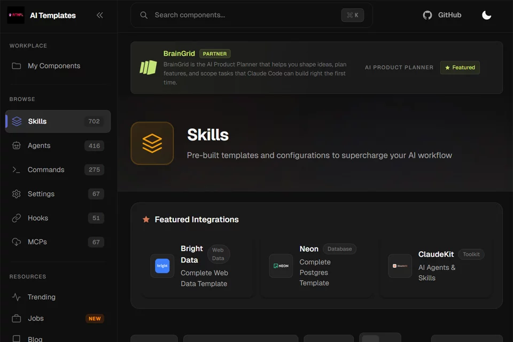Click the Commands terminal prompt icon

tap(16, 169)
